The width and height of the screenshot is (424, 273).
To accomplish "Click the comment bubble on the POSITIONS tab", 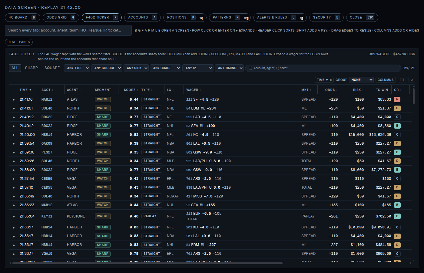I will pos(201,18).
